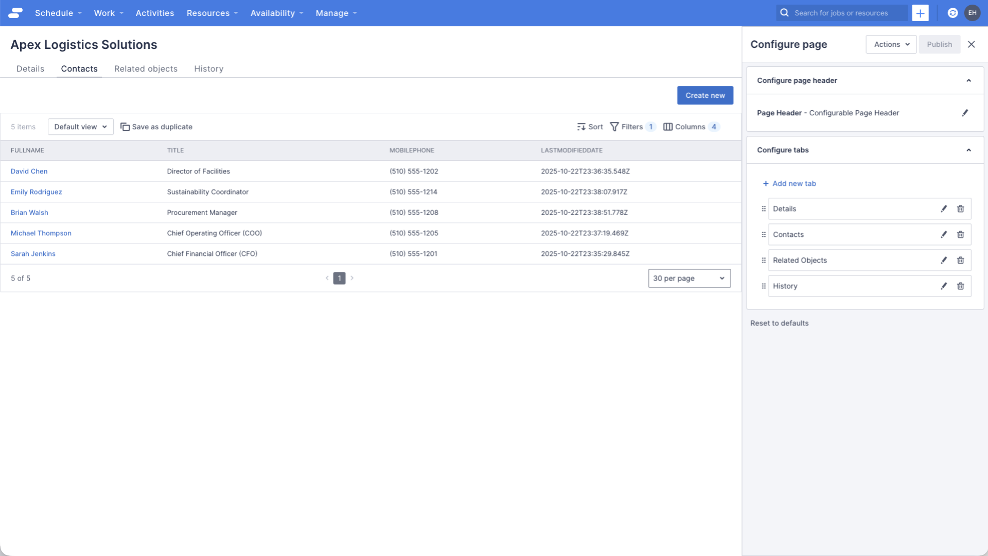988x556 pixels.
Task: Click the help icon next to the avatar
Action: coord(952,13)
